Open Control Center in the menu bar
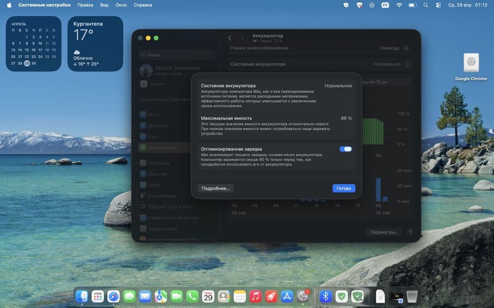 pyautogui.click(x=438, y=5)
